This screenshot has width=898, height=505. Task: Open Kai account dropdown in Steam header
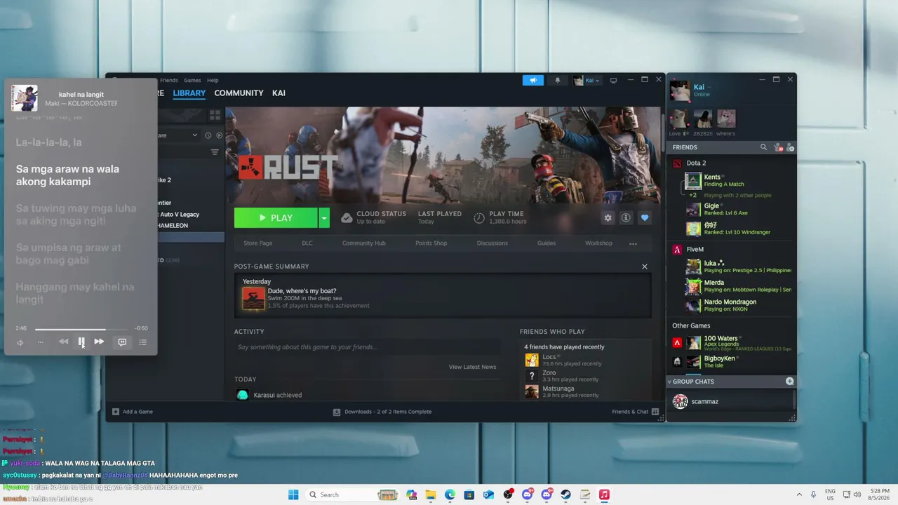(587, 80)
